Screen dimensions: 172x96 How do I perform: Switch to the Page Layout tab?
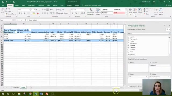click(32, 6)
